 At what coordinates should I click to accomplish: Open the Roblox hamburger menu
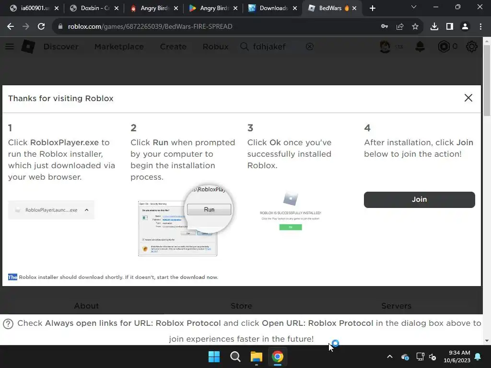10,46
